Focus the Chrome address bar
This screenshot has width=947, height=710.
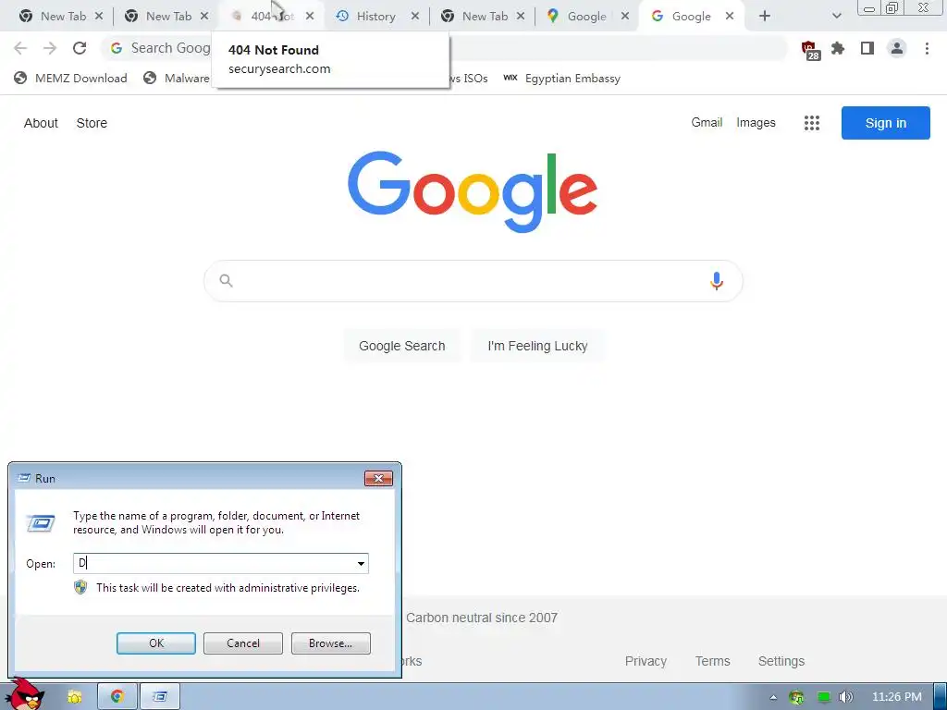coord(444,48)
